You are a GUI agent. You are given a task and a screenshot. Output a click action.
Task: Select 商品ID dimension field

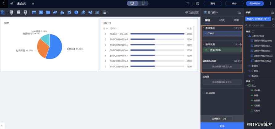coord(253,76)
